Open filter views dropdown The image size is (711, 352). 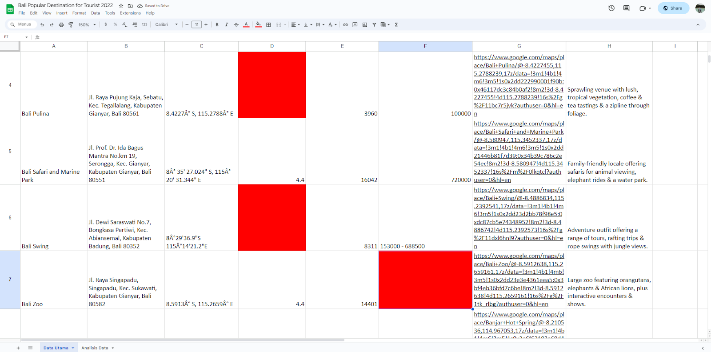point(385,24)
